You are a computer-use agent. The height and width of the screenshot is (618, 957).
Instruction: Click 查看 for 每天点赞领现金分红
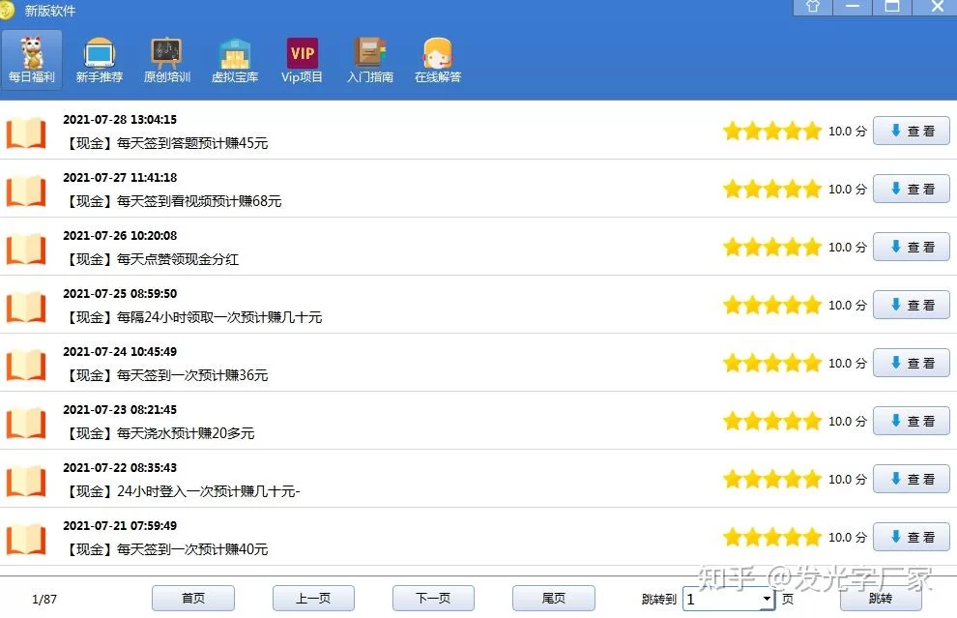(911, 248)
